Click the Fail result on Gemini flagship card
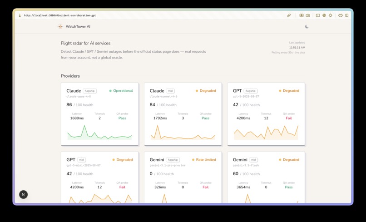The height and width of the screenshot is (222, 366). pyautogui.click(x=205, y=187)
